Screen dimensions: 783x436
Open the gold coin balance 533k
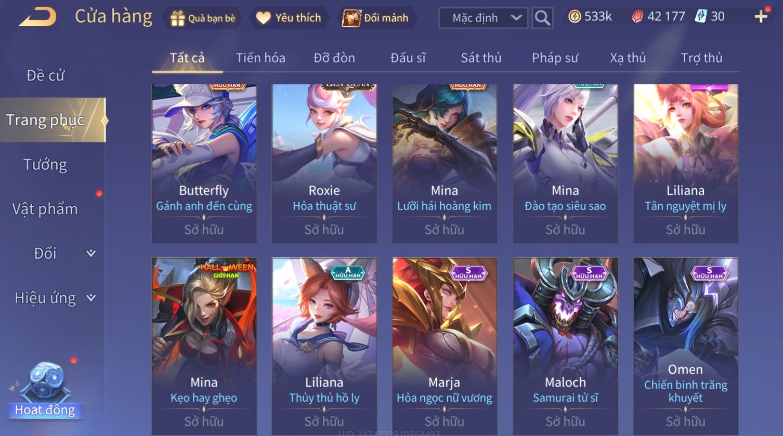[590, 17]
